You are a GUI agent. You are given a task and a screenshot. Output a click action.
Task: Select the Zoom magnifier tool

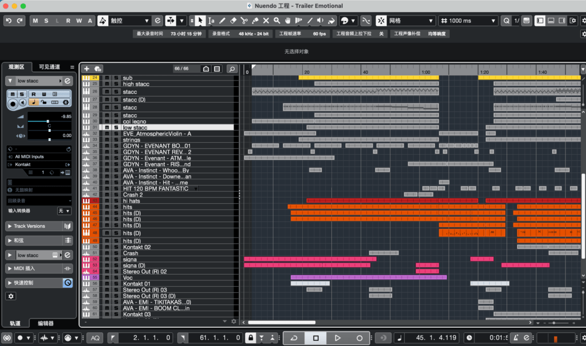(277, 21)
